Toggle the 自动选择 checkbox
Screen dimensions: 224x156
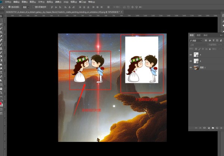pos(10,7)
